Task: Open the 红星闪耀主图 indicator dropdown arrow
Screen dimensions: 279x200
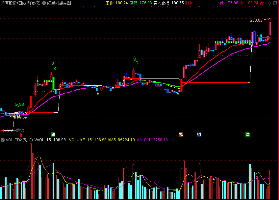Action: point(44,3)
